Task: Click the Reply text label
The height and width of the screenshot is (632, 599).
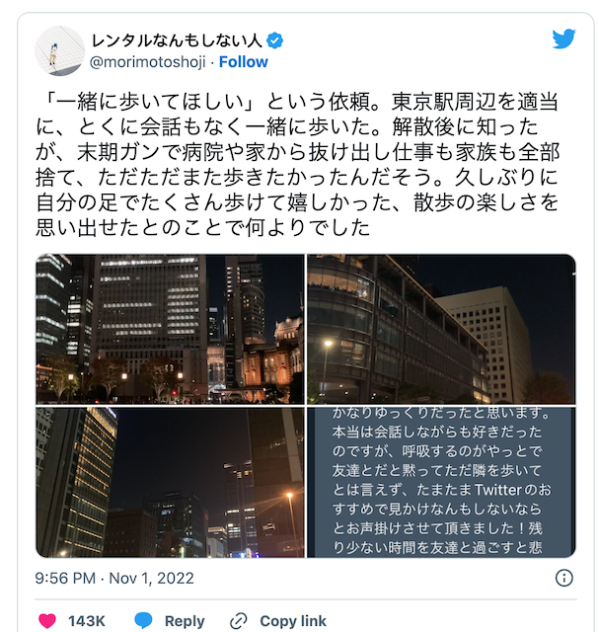Action: 185,621
